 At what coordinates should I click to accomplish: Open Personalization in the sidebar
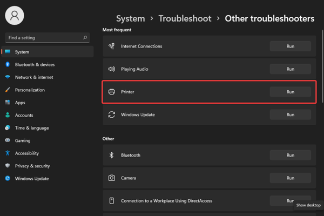[x=30, y=90]
